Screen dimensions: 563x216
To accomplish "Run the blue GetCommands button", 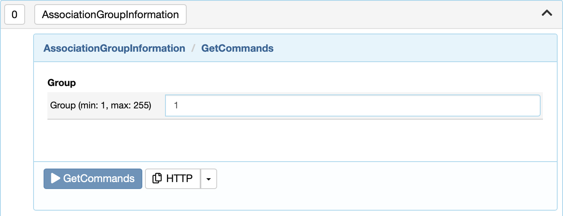I will [93, 179].
